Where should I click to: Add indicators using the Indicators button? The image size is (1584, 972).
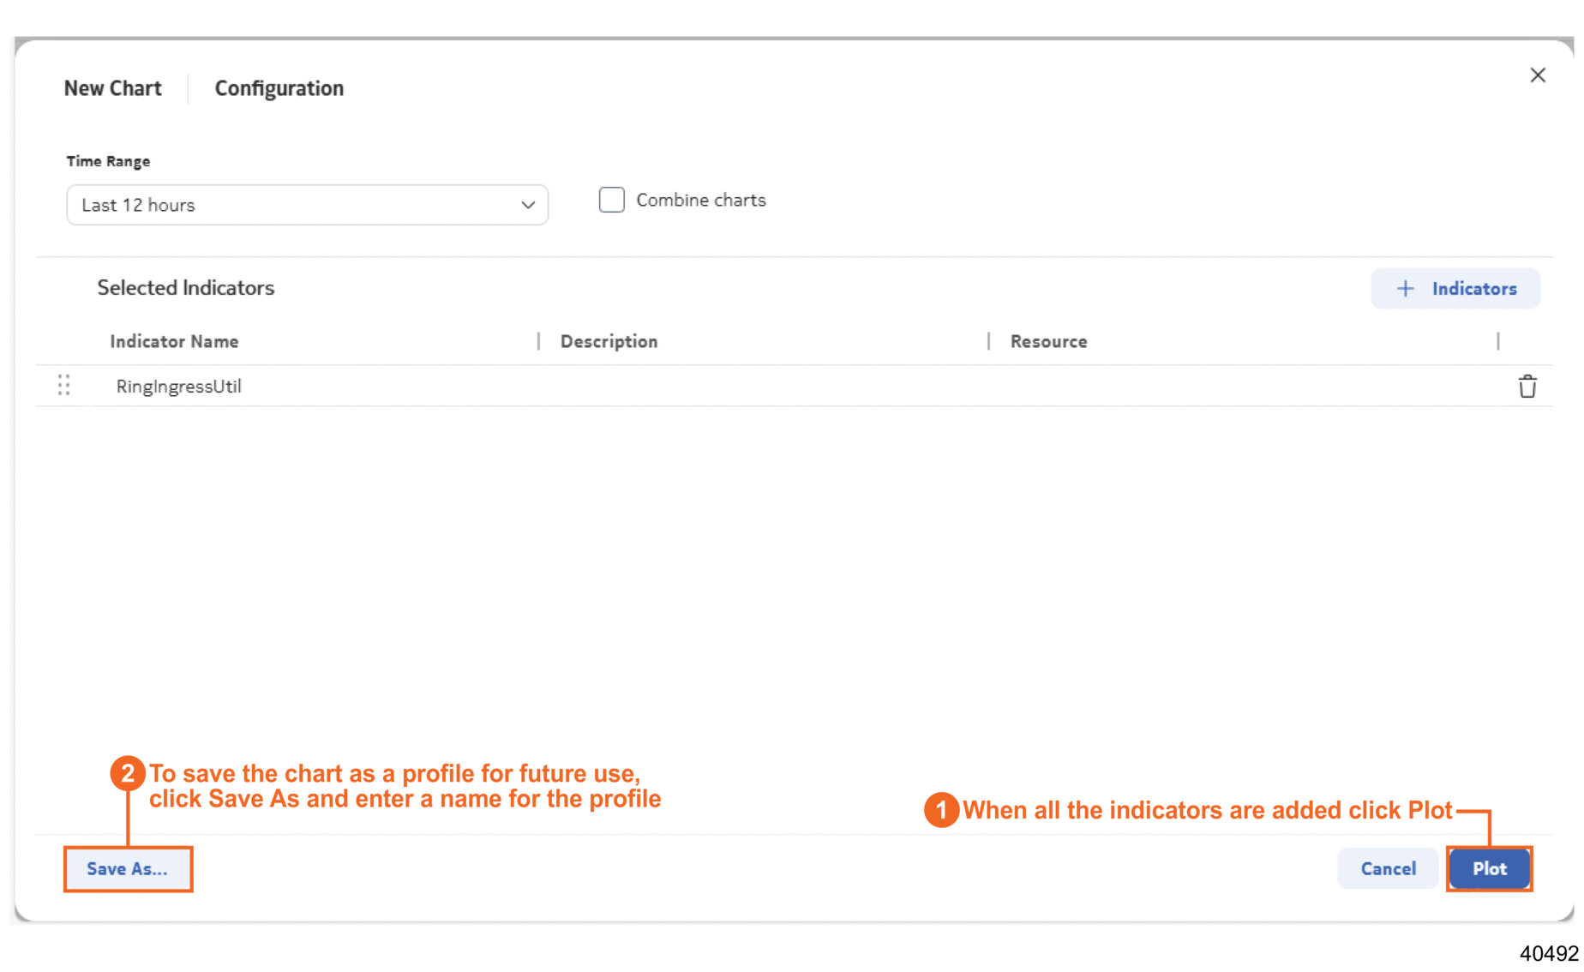[1455, 289]
